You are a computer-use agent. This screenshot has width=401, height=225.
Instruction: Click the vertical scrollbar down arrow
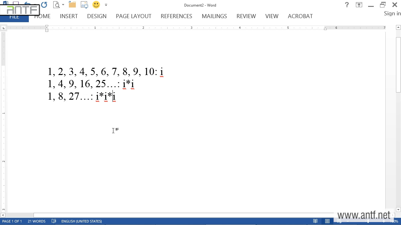(398, 210)
